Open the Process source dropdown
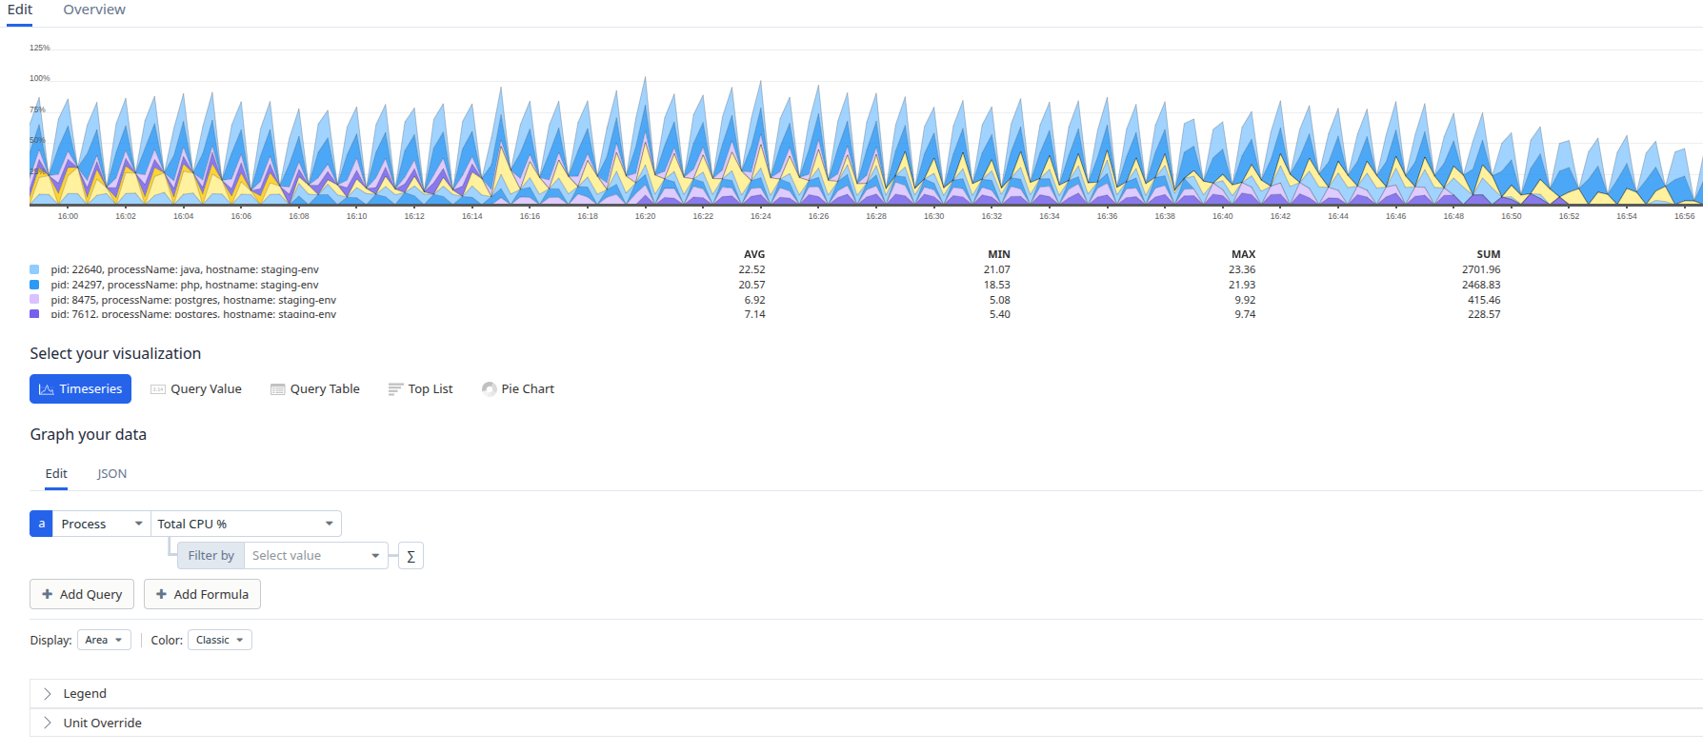This screenshot has height=753, width=1703. click(102, 524)
